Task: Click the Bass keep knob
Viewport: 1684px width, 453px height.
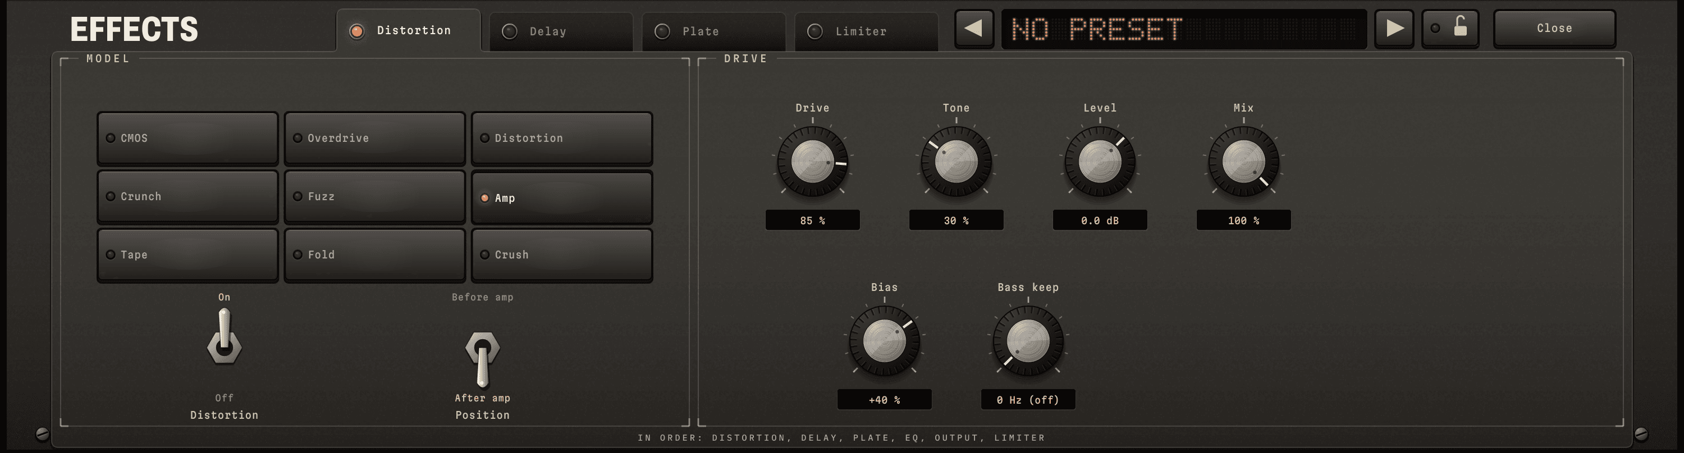Action: coord(1028,341)
